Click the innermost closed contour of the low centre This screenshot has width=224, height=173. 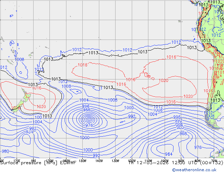pyautogui.click(x=89, y=119)
